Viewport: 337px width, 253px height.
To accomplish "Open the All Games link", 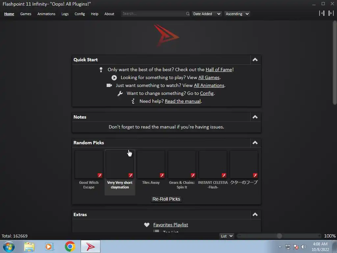I will coord(209,77).
